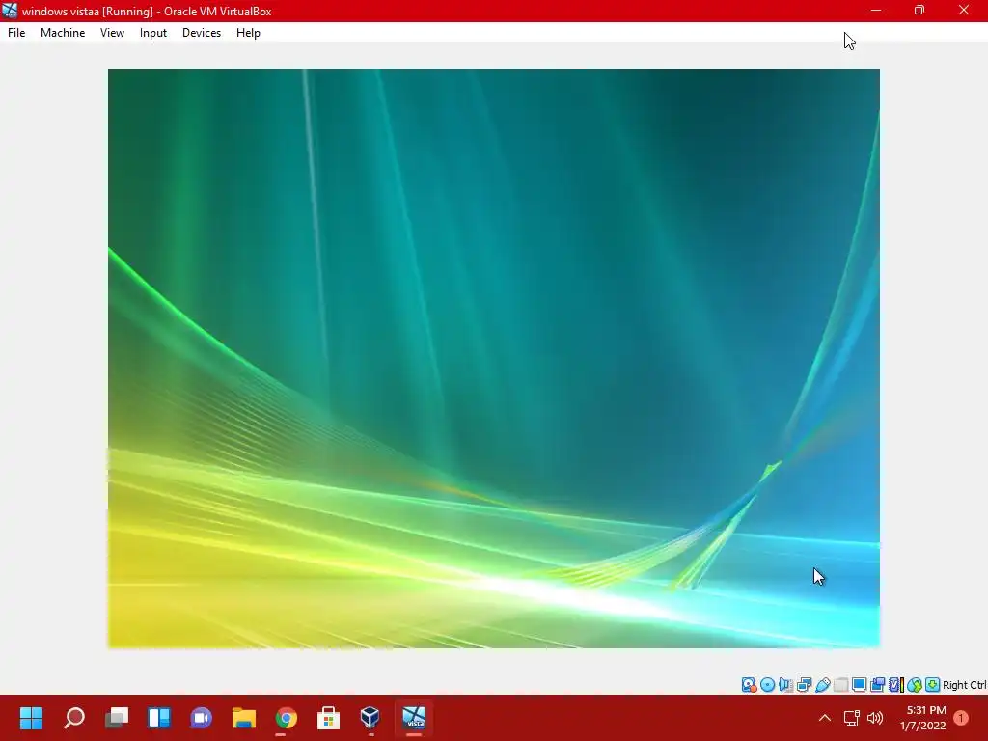Open the Chat app on the taskbar
Viewport: 988px width, 741px height.
coord(201,718)
